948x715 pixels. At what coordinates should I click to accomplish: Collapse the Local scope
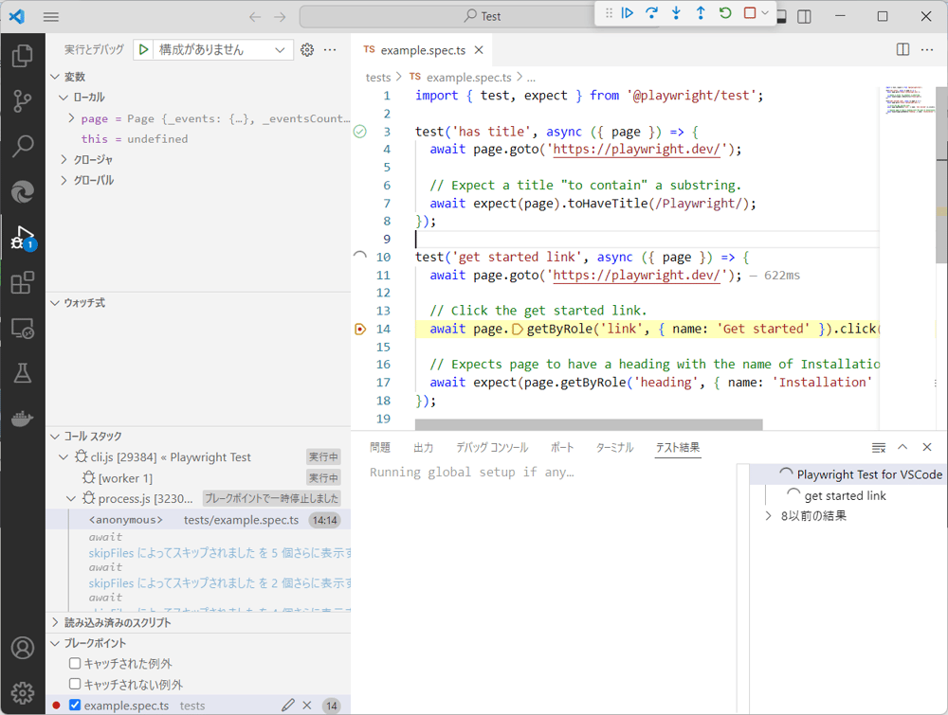tap(64, 98)
